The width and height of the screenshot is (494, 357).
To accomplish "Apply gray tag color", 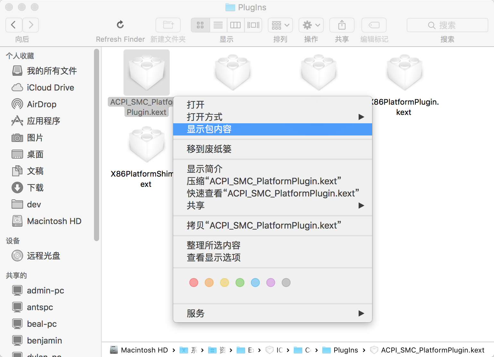I will (x=286, y=283).
